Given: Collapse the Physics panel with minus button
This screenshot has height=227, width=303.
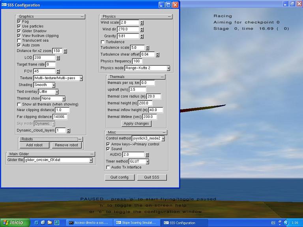Looking at the screenshot, I should click(x=169, y=17).
